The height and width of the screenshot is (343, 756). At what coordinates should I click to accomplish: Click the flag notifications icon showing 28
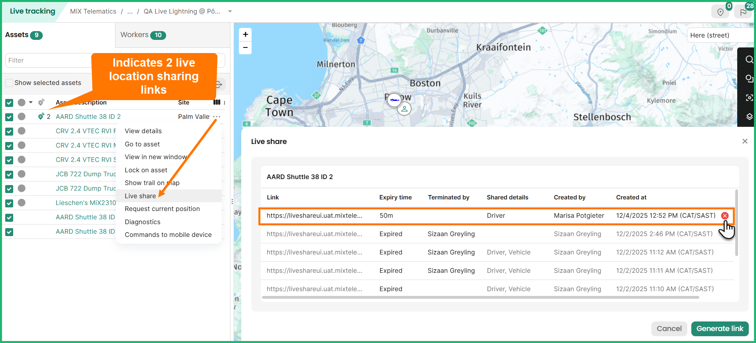pyautogui.click(x=743, y=12)
